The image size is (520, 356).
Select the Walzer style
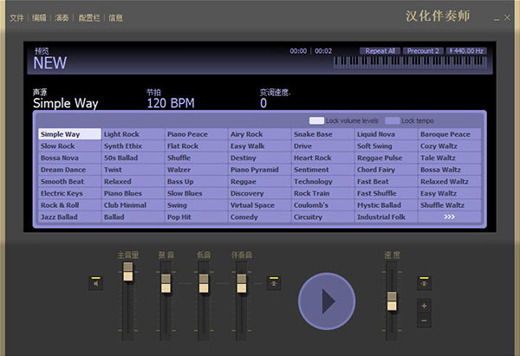[x=197, y=170]
